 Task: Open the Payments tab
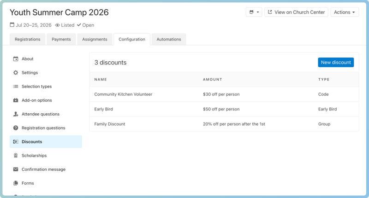(x=61, y=40)
